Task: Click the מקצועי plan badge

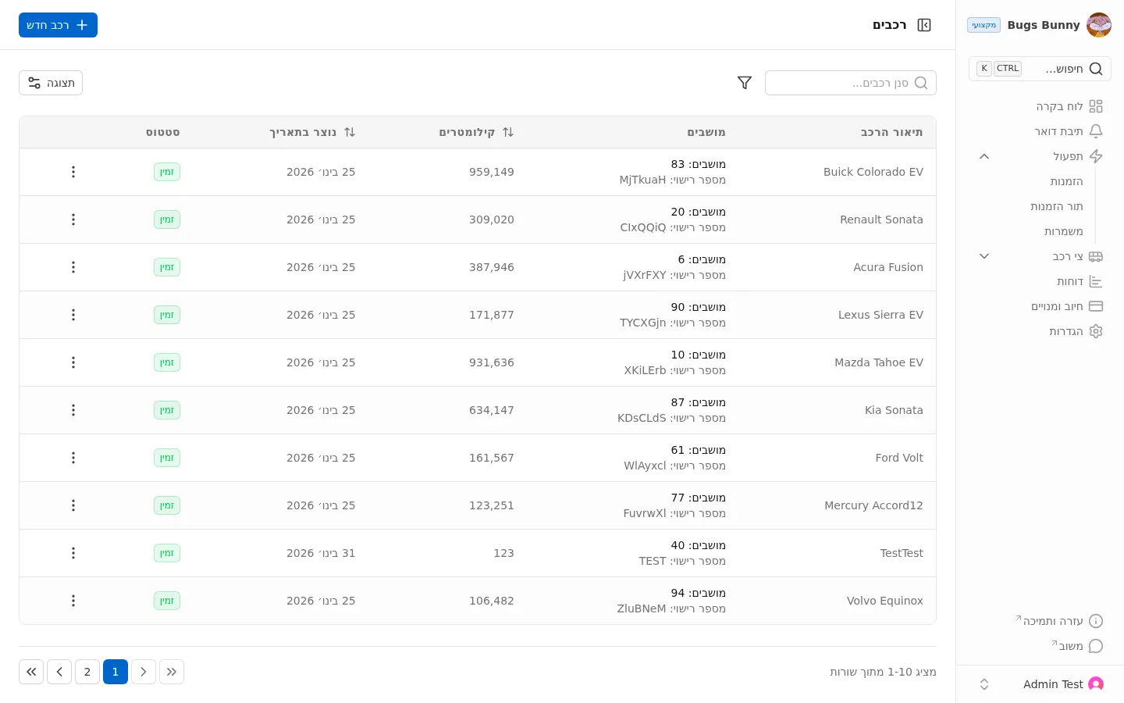Action: [x=983, y=25]
